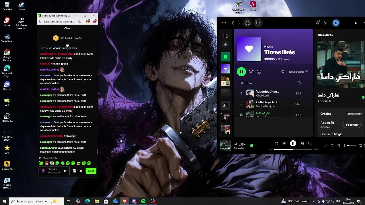Click Gift 1 sub to take 1st banner
Image resolution: width=365 pixels, height=205 pixels.
[68, 38]
